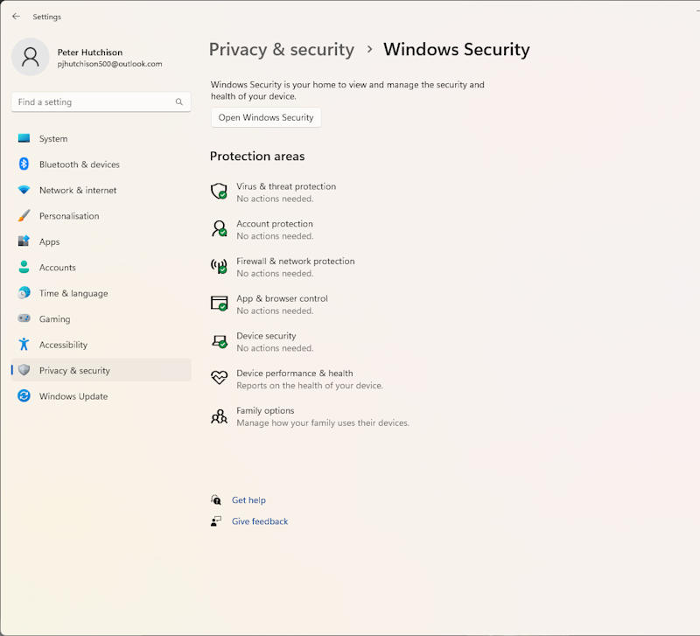
Task: Click the App & browser control icon
Action: pos(219,304)
